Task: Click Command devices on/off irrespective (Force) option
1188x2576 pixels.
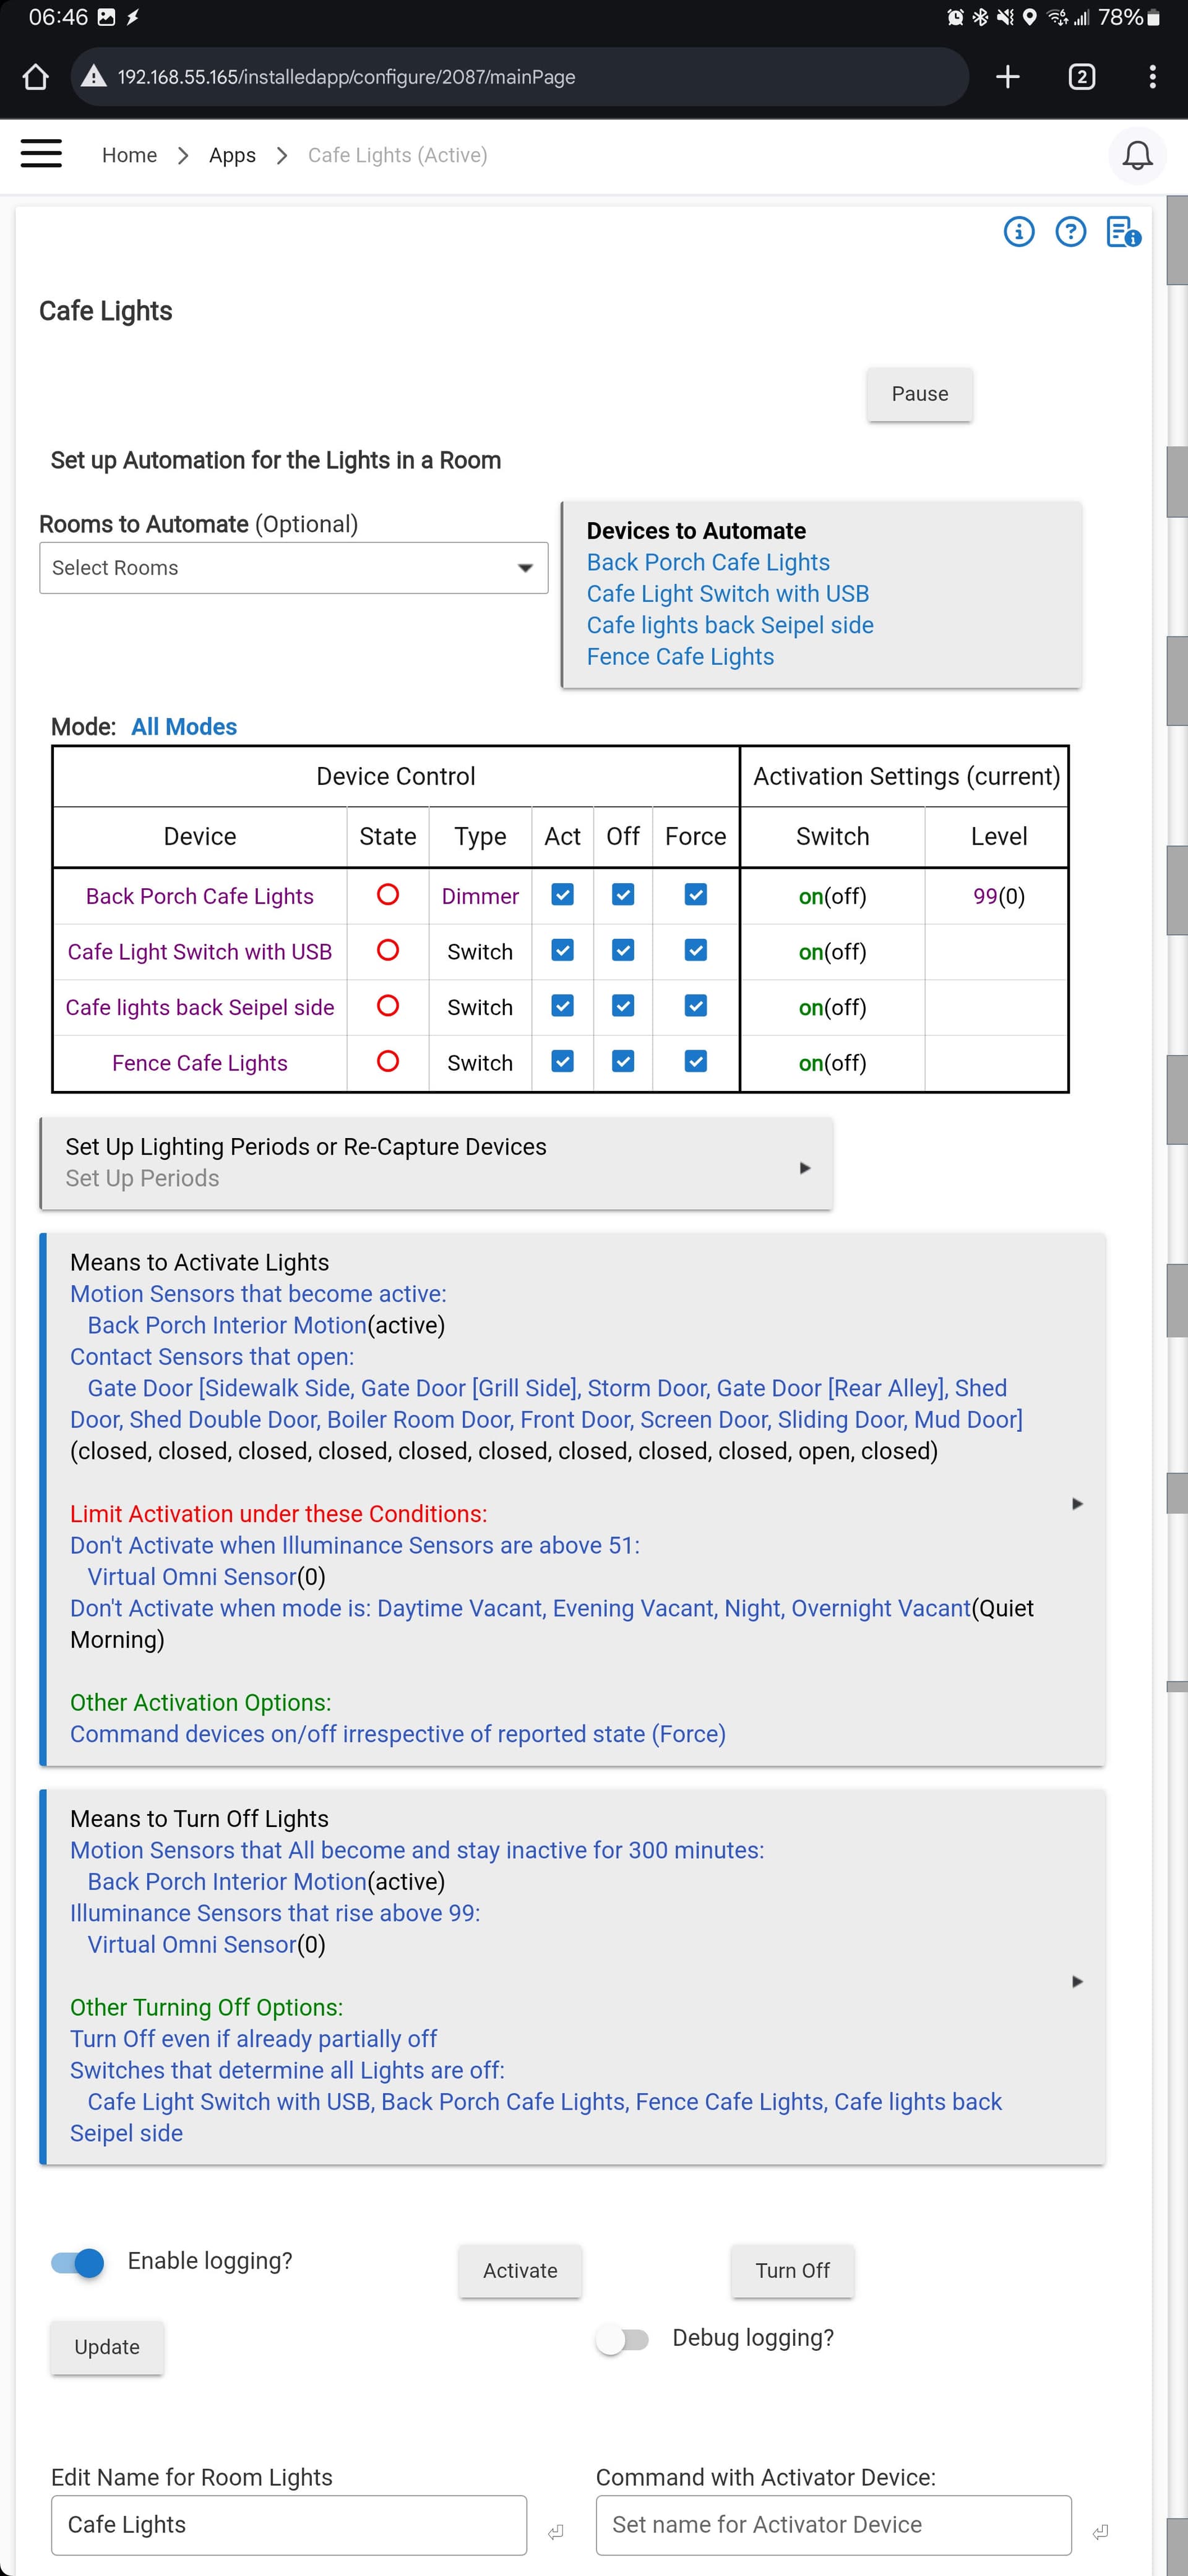Action: click(x=397, y=1734)
